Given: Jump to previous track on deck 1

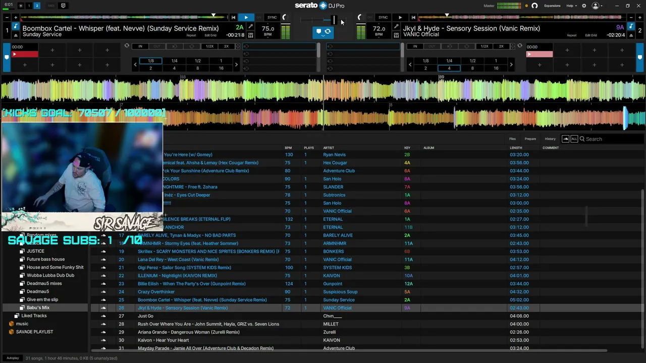Looking at the screenshot, I should [233, 18].
